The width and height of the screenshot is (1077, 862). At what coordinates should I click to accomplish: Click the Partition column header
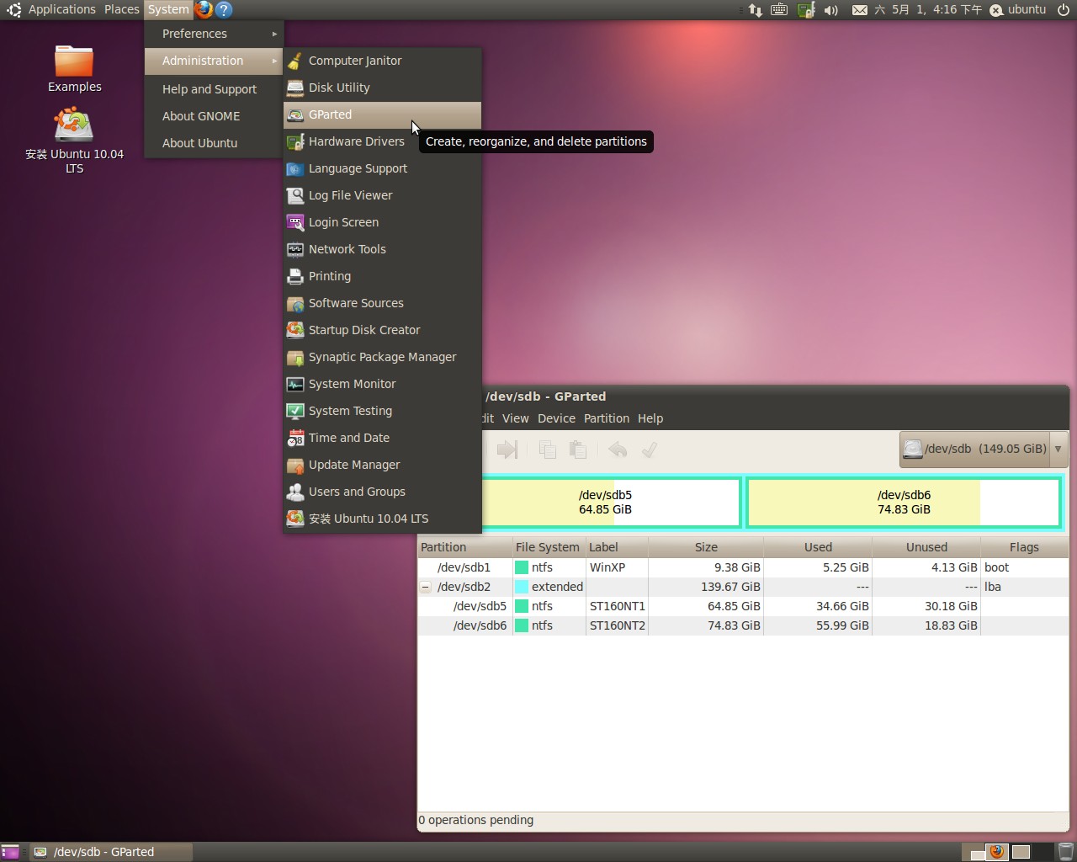[x=465, y=547]
